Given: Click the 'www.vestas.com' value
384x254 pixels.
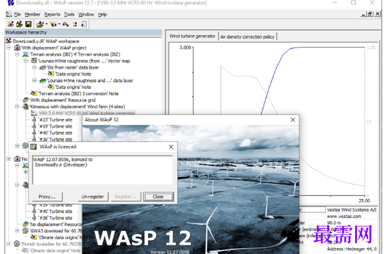Looking at the screenshot, I should pyautogui.click(x=344, y=216).
